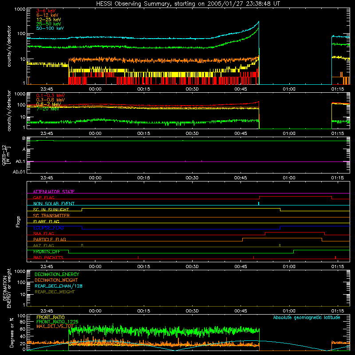Click the 7-20 MeV legend entry
The height and width of the screenshot is (355, 355).
point(47,109)
